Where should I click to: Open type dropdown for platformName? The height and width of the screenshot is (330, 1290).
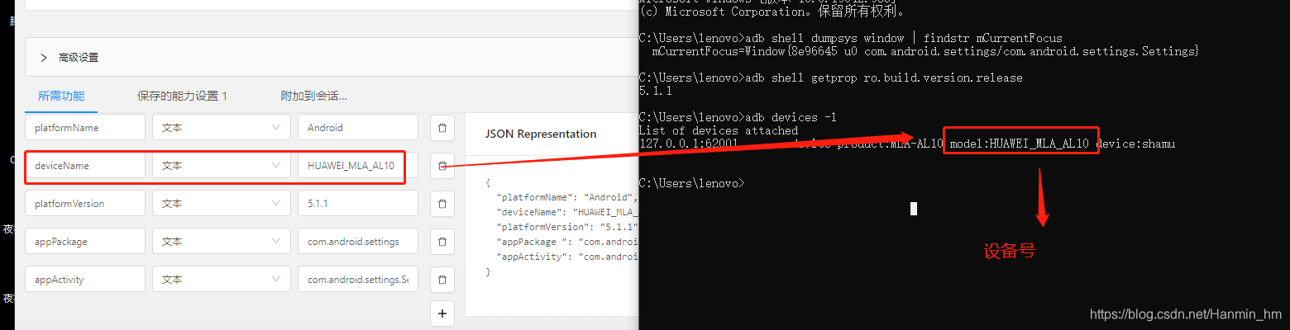(x=222, y=128)
